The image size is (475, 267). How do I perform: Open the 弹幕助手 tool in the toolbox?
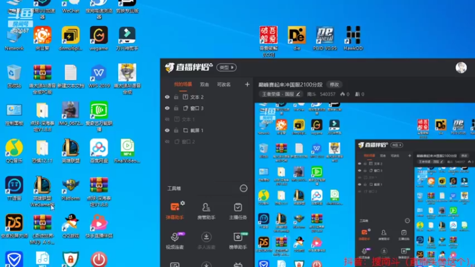coord(175,211)
